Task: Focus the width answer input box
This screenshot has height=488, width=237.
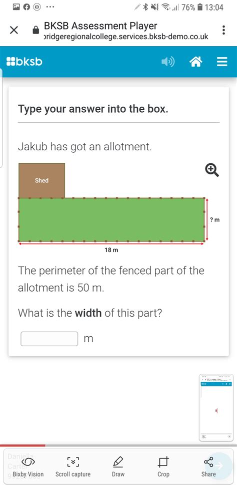Action: pos(49,339)
